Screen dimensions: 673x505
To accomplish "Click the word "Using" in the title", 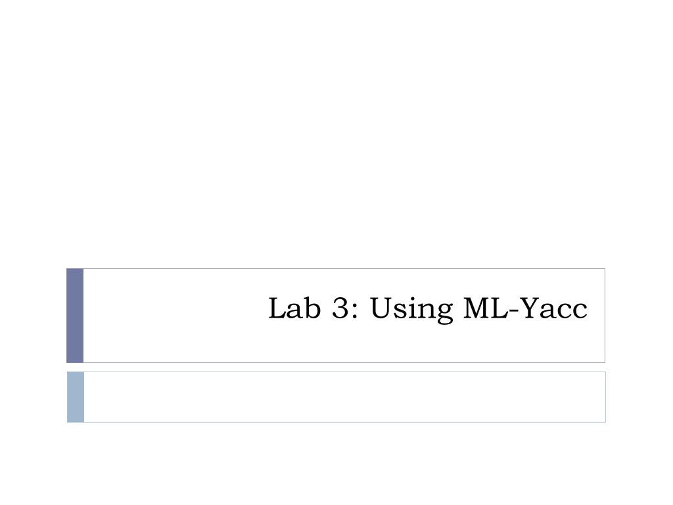I will (x=411, y=309).
